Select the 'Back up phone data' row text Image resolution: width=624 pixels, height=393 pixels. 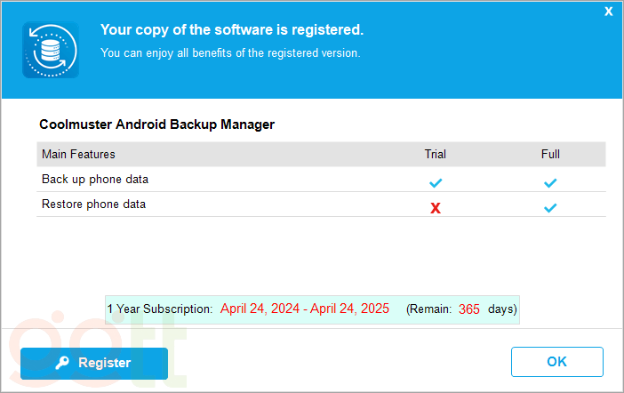pos(95,180)
